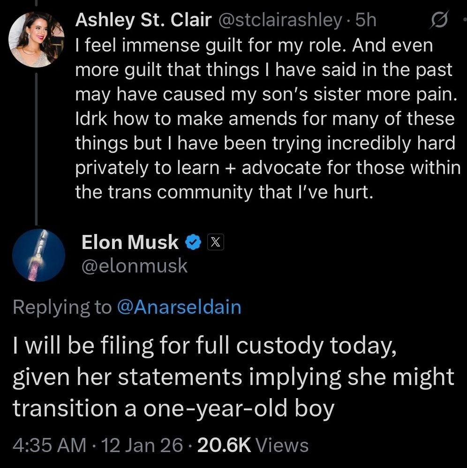This screenshot has height=468, width=467.
Task: Click the X affiliation badge beside Elon Musk
Action: 217,242
